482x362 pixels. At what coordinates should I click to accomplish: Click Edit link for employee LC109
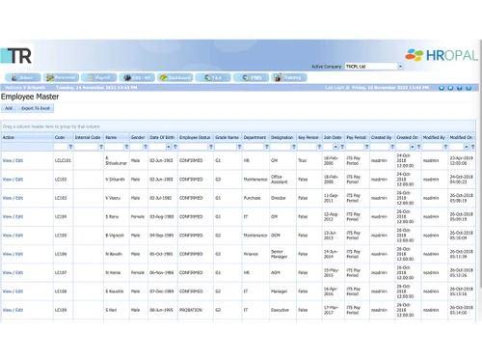pos(19,310)
